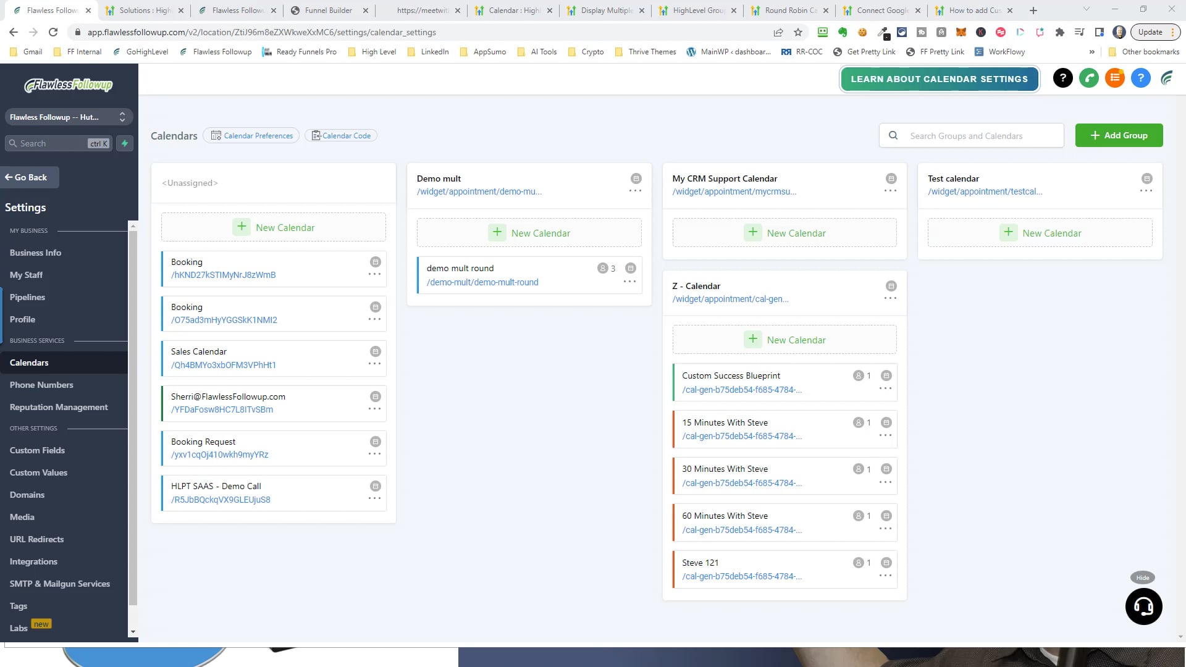This screenshot has width=1186, height=667.
Task: Open three-dot menu for 30 Minutes With Steve
Action: [x=885, y=482]
